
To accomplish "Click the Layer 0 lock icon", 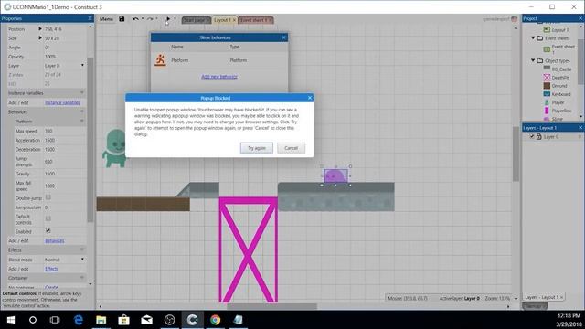I will coord(538,136).
